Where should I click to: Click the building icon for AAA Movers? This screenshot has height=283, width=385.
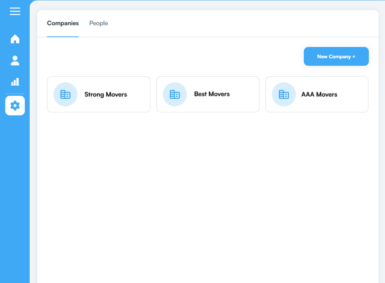[x=284, y=94]
